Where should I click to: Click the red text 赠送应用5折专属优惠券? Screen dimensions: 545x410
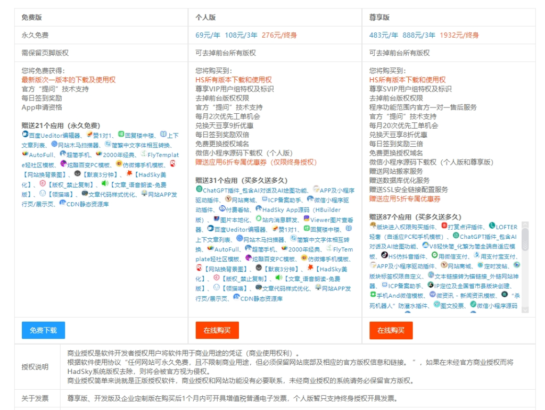pos(404,198)
